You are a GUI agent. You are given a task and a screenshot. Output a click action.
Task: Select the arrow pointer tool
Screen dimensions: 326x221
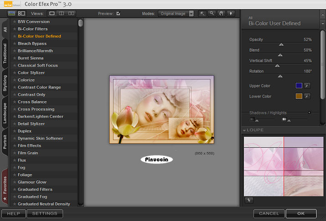click(x=203, y=14)
